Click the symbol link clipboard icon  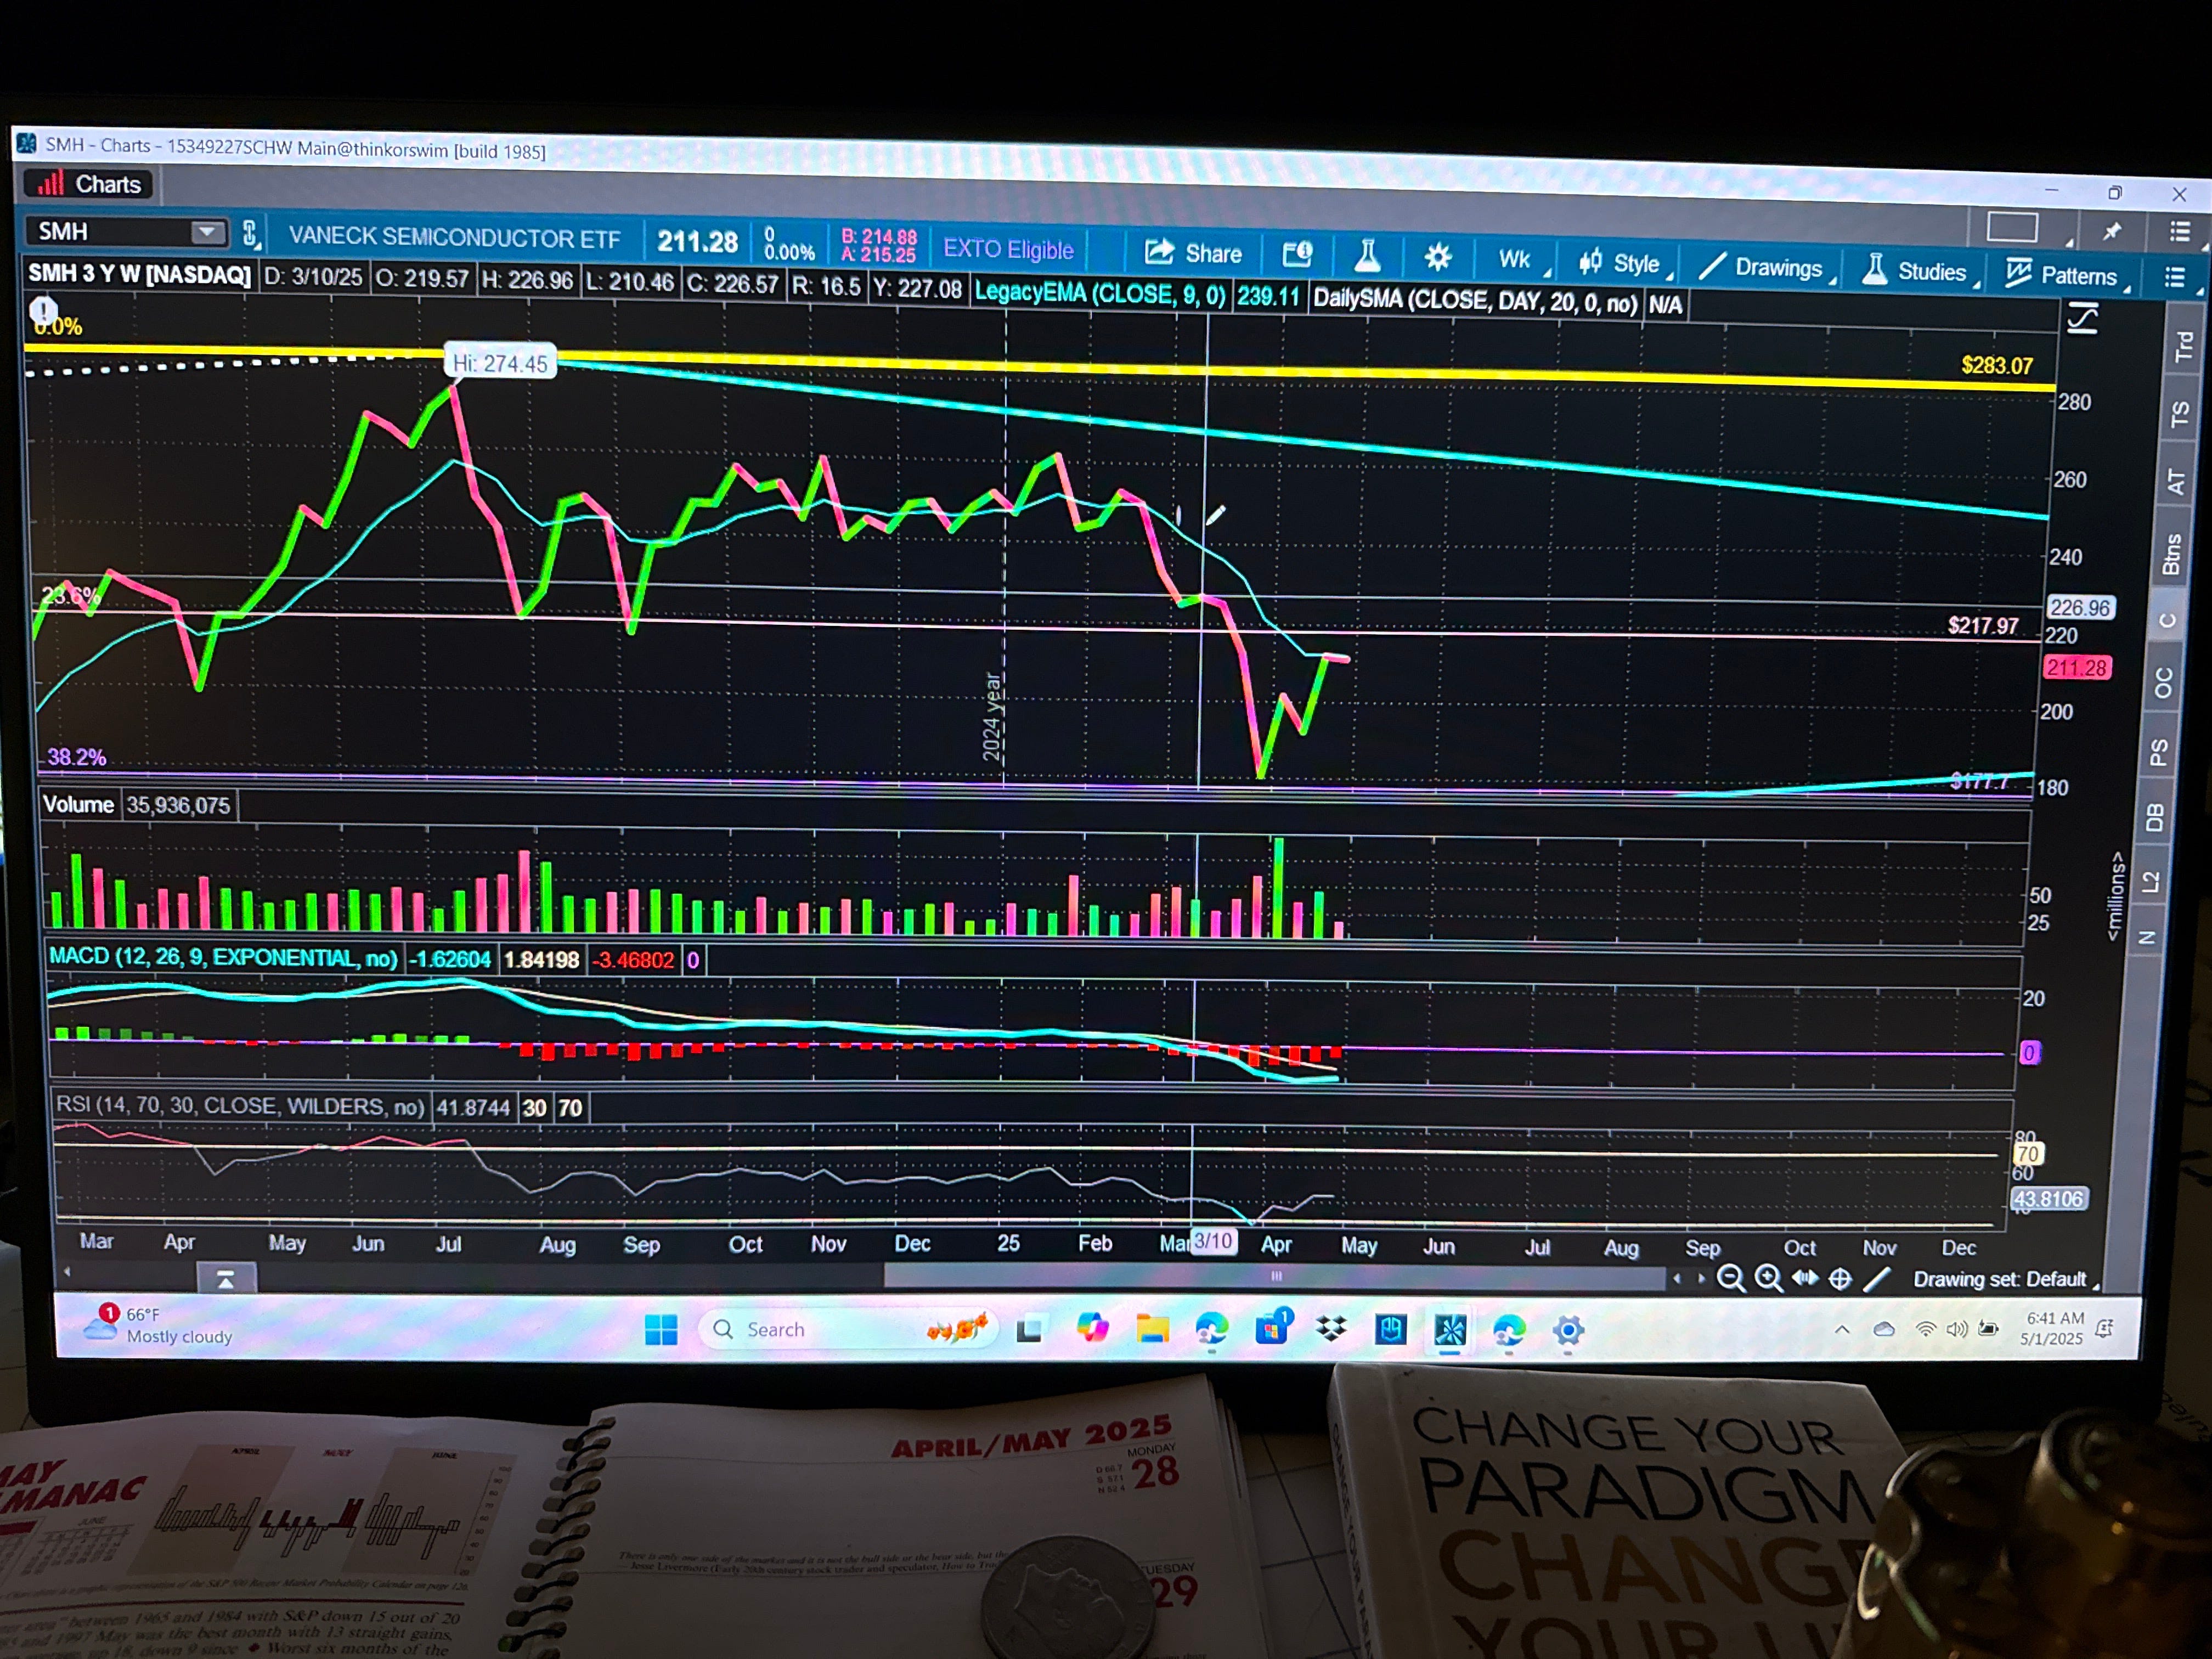click(250, 234)
